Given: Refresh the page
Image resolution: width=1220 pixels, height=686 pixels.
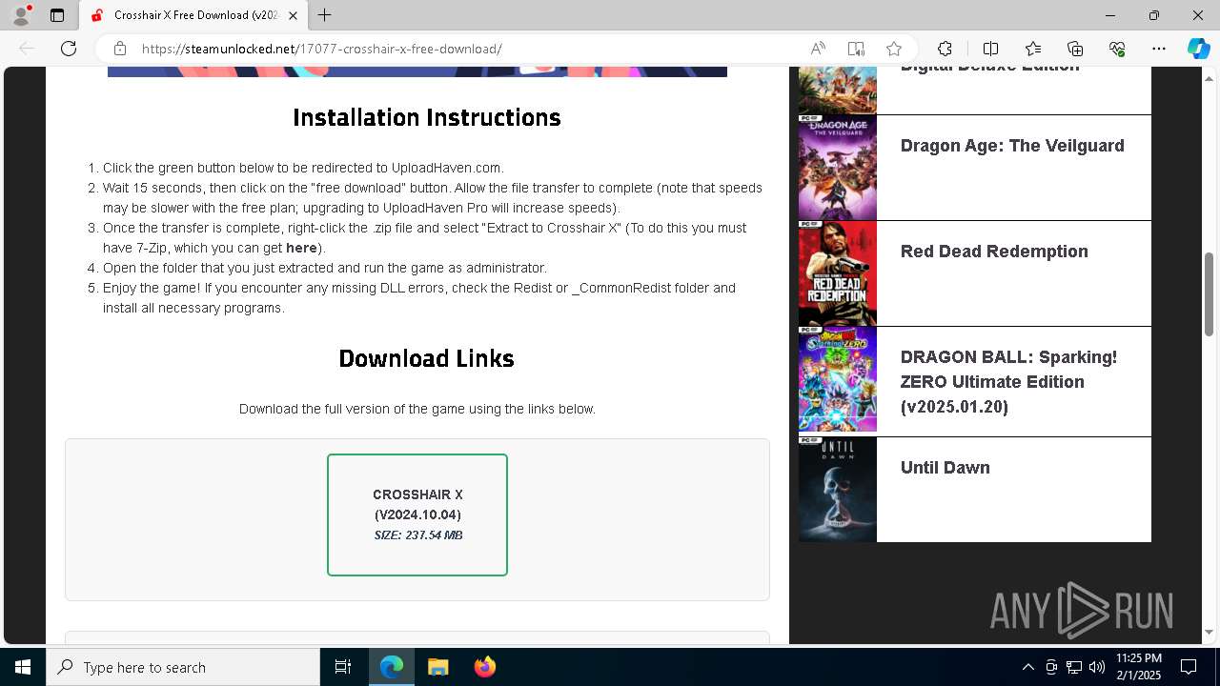Looking at the screenshot, I should click(x=69, y=49).
